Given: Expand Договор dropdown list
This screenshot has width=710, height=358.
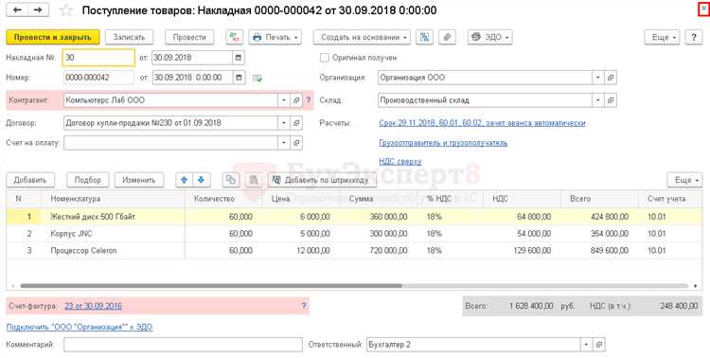Looking at the screenshot, I should click(x=284, y=123).
